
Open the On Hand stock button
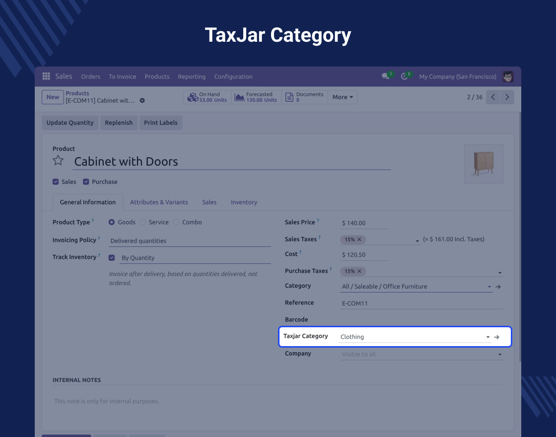(208, 97)
